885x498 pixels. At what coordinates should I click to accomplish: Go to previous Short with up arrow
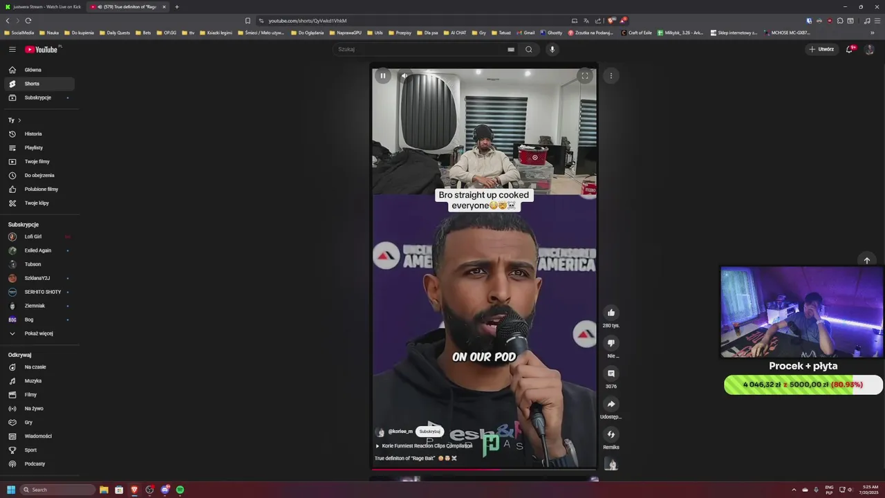(x=867, y=260)
